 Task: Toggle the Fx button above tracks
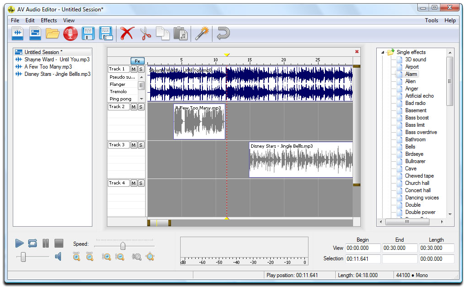[137, 61]
